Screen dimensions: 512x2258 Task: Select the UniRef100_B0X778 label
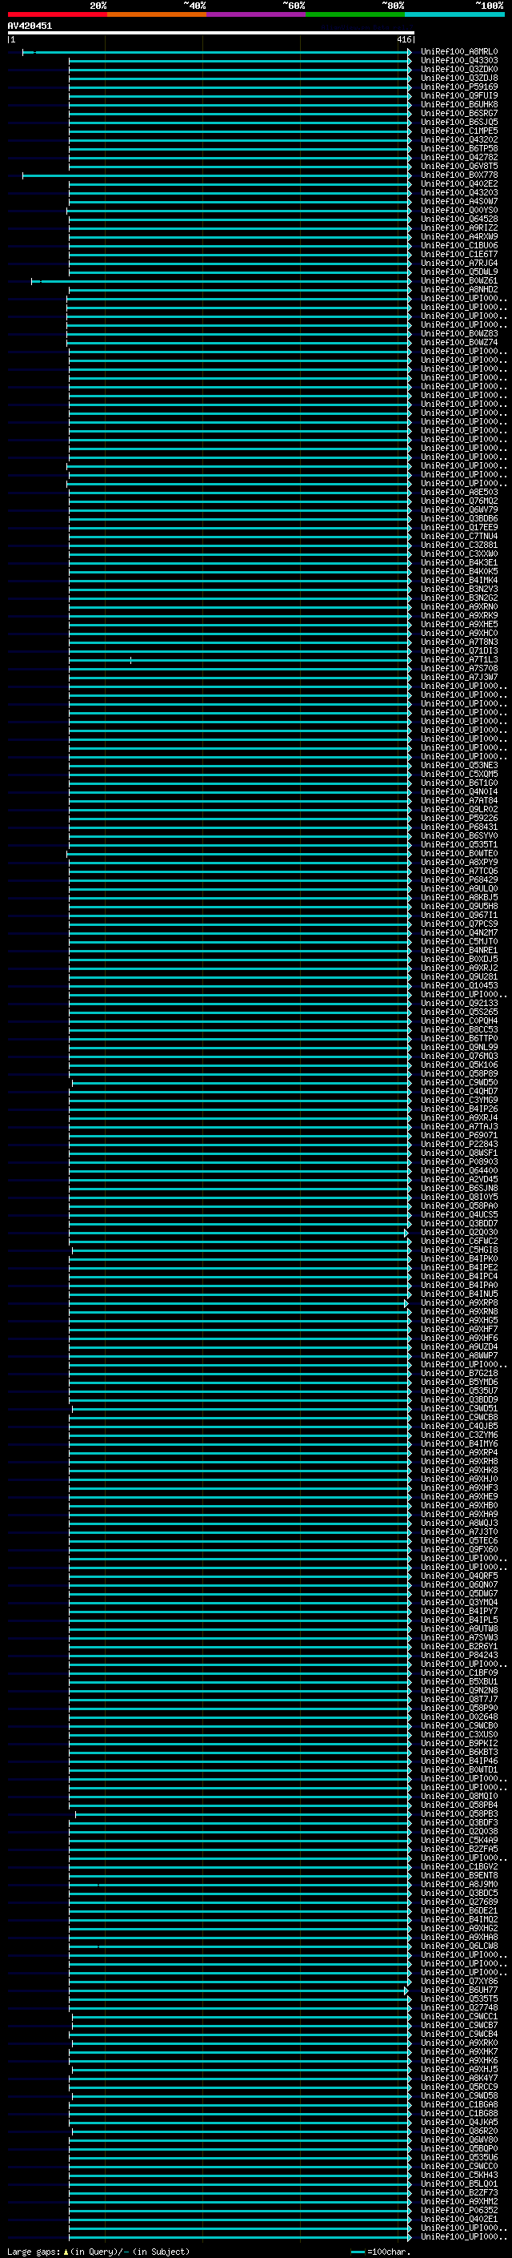coord(459,175)
